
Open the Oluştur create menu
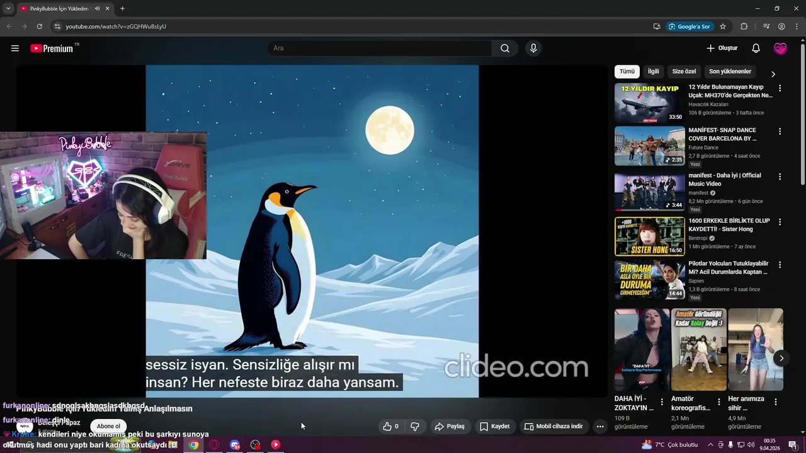[722, 48]
